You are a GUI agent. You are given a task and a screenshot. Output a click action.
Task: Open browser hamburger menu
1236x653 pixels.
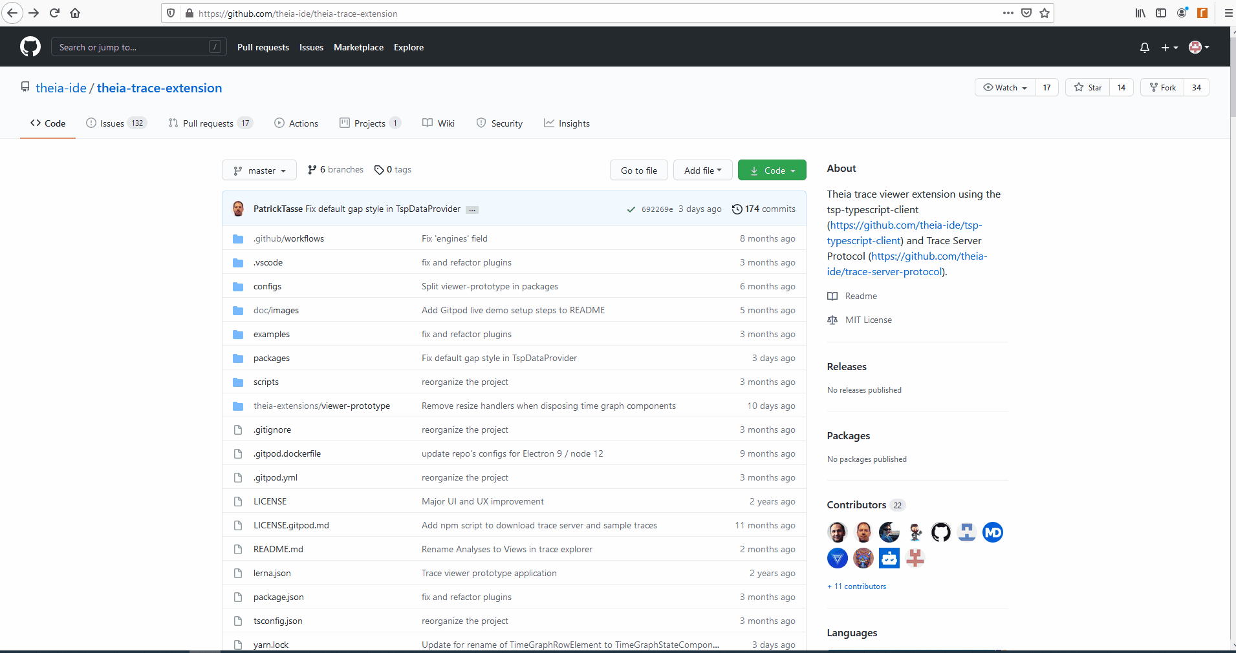pos(1228,13)
